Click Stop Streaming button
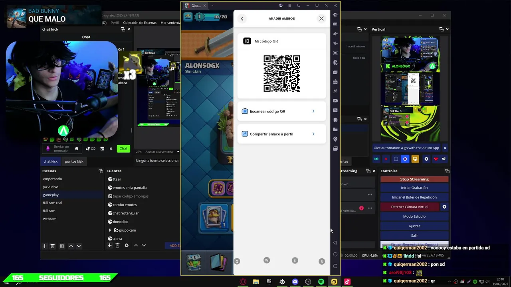Viewport: 511px width, 287px height. [414, 179]
